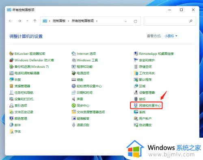Open 设备和打印机 icon
This screenshot has width=203, height=160.
click(11, 99)
